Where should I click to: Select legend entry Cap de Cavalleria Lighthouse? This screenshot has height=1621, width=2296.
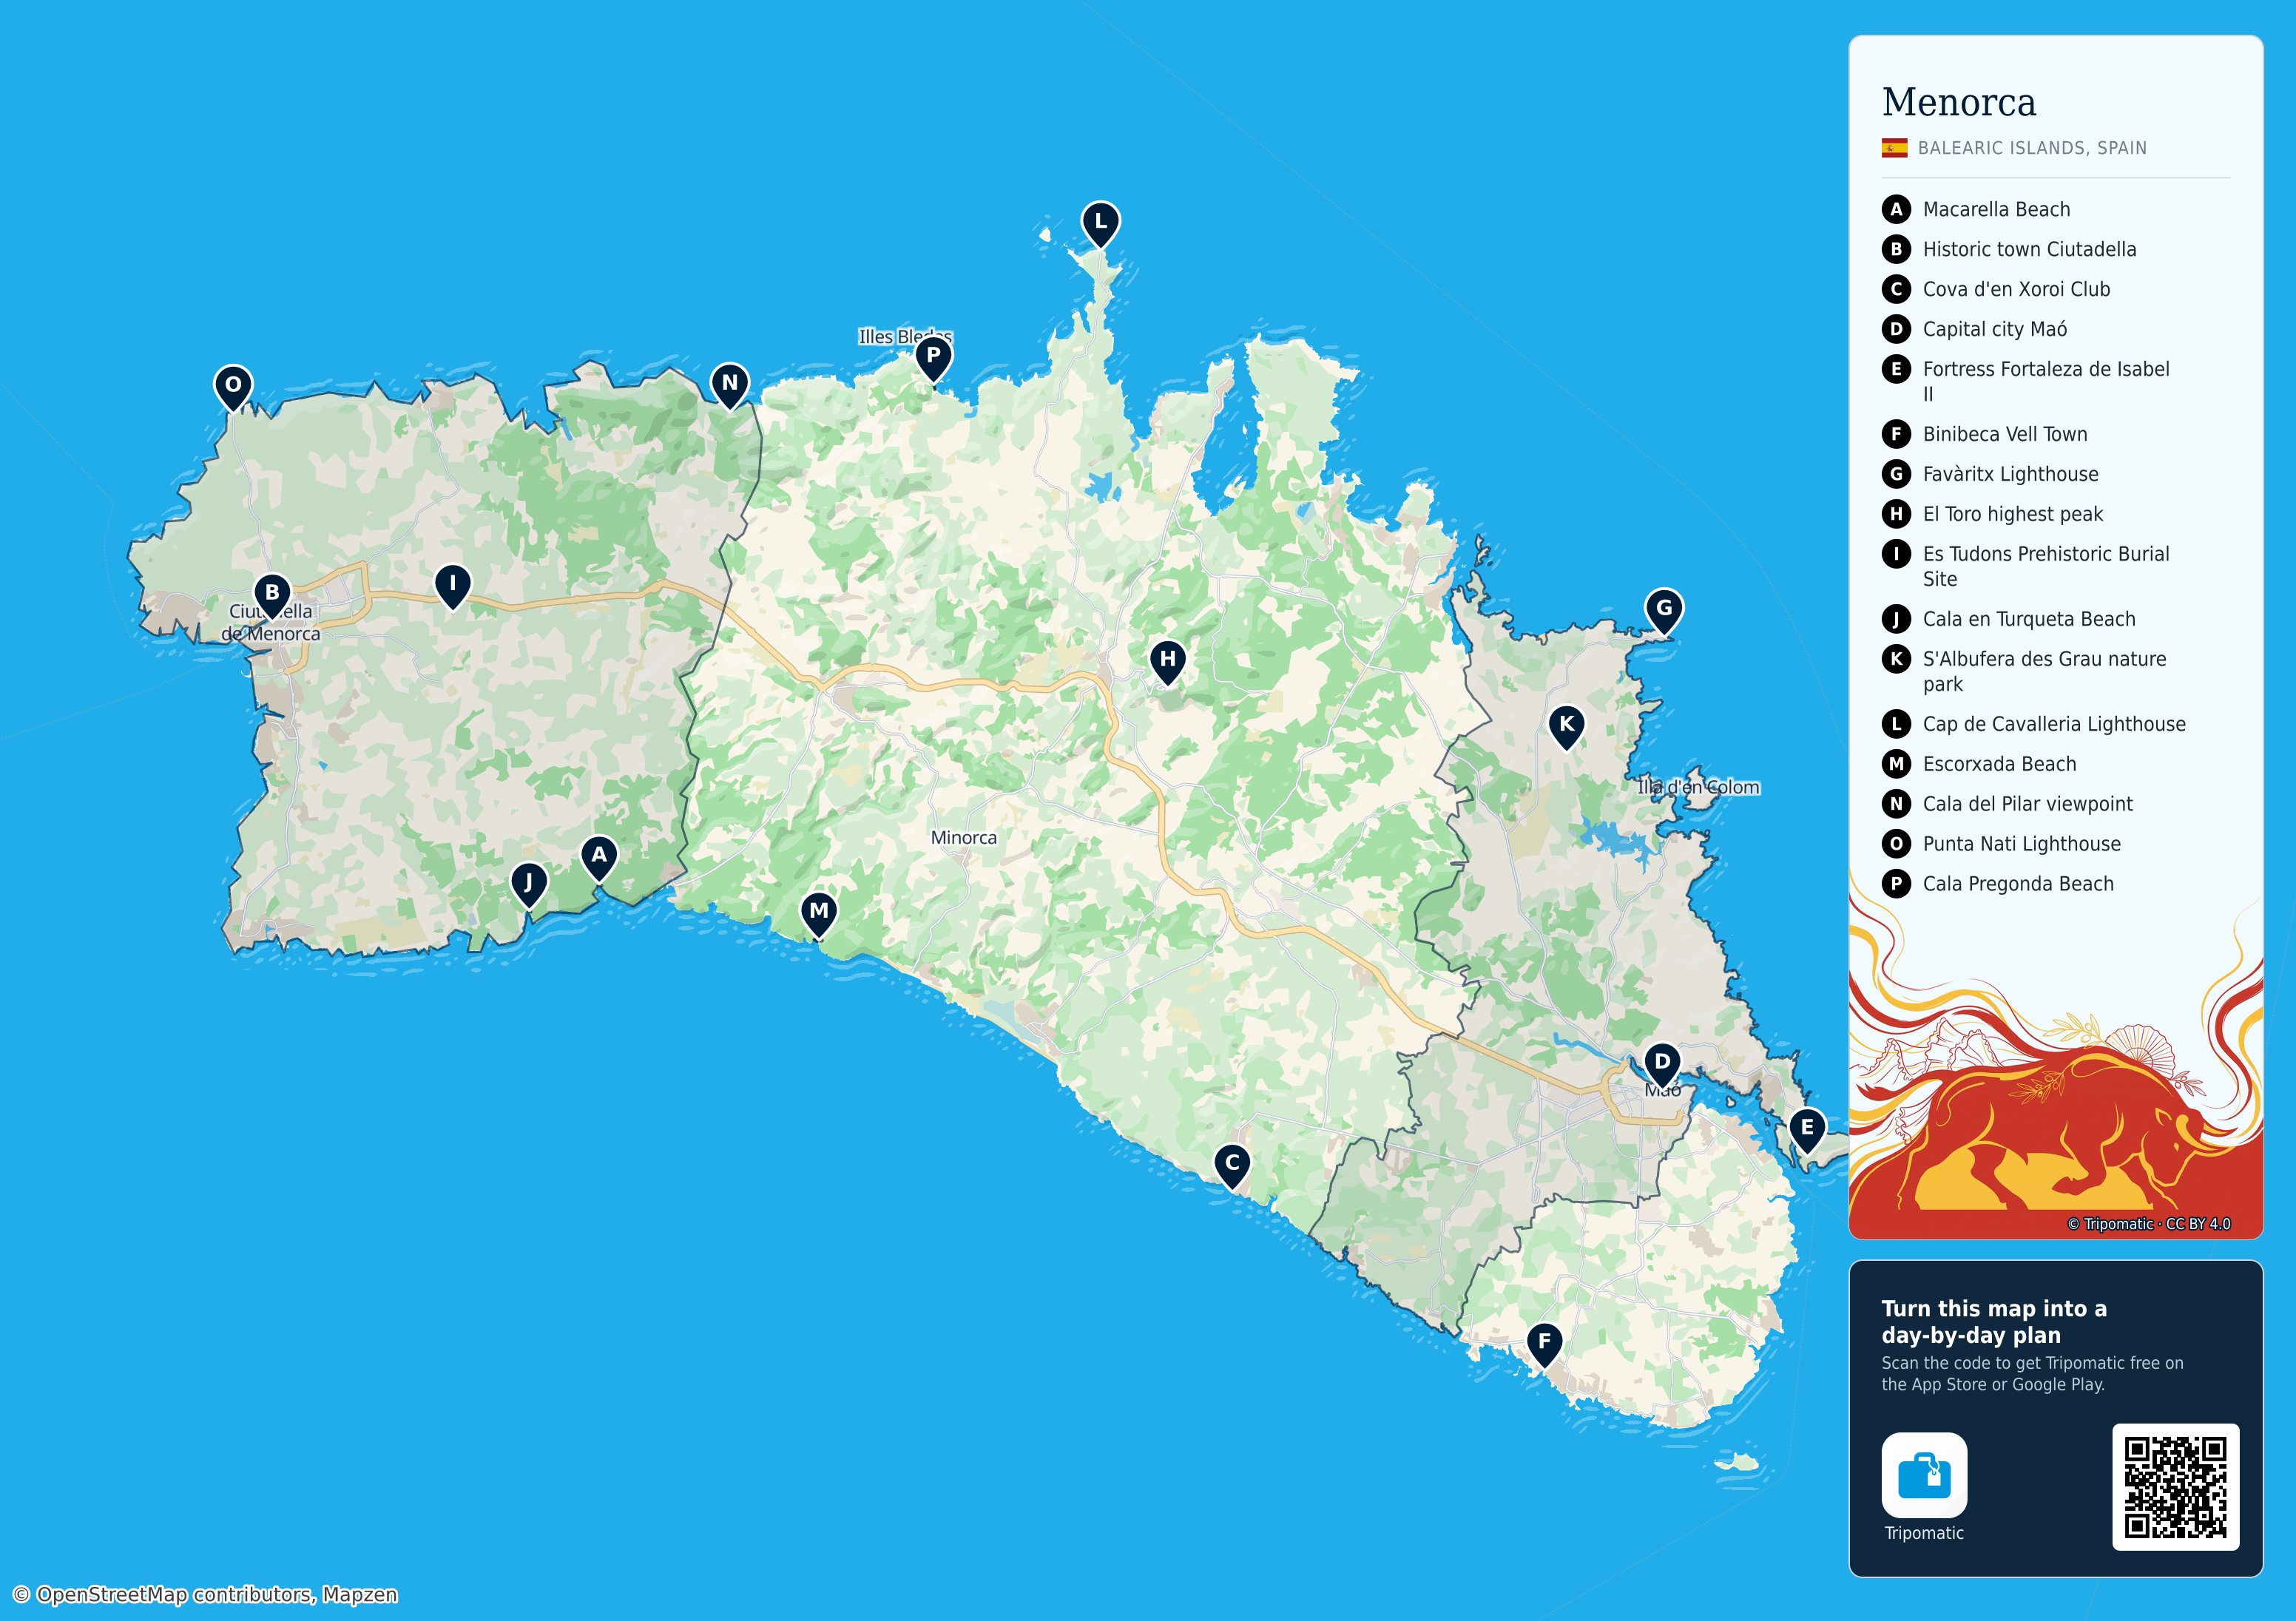point(2034,724)
